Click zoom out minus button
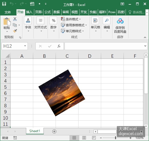 point(101,138)
